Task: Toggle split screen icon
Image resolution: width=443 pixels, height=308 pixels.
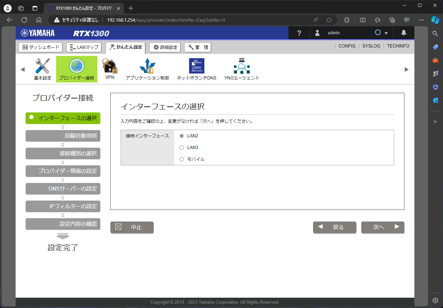Action: (x=363, y=20)
